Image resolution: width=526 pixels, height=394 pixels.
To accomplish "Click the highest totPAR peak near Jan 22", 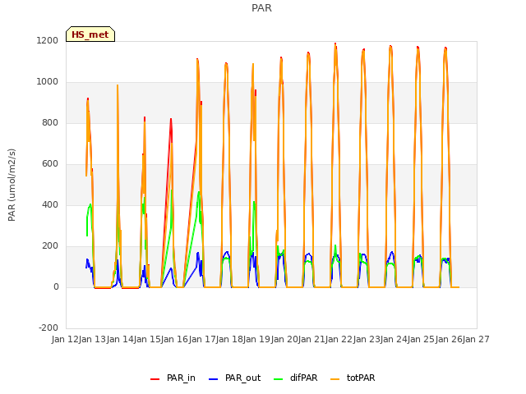I will [x=335, y=44].
